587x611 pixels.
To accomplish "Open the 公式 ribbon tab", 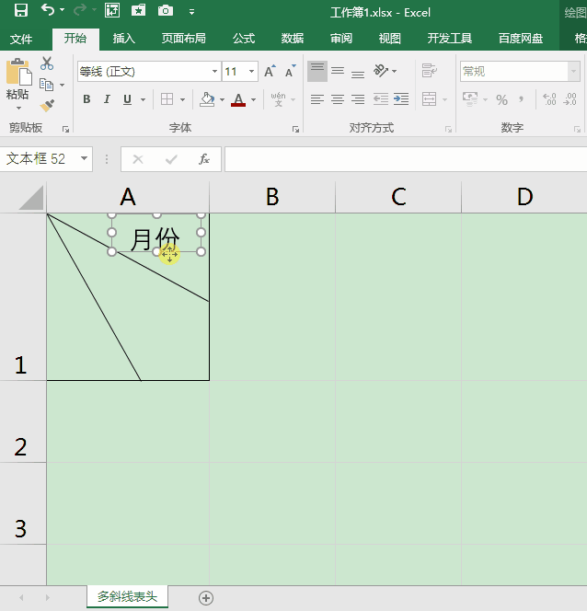I will 244,39.
